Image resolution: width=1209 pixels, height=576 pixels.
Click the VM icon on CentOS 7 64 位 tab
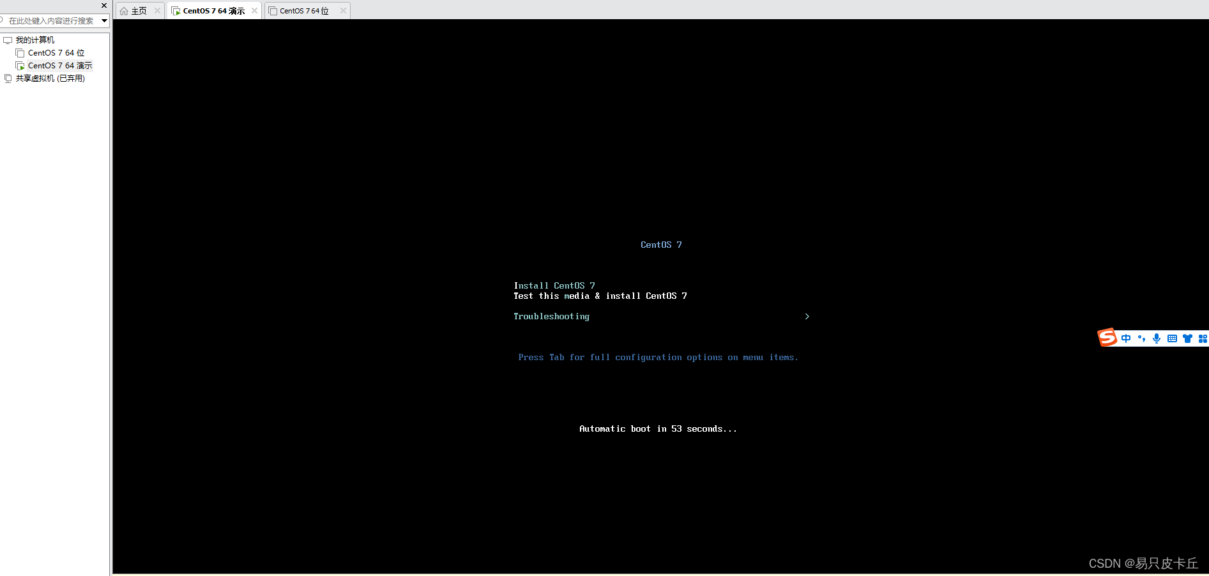(274, 10)
